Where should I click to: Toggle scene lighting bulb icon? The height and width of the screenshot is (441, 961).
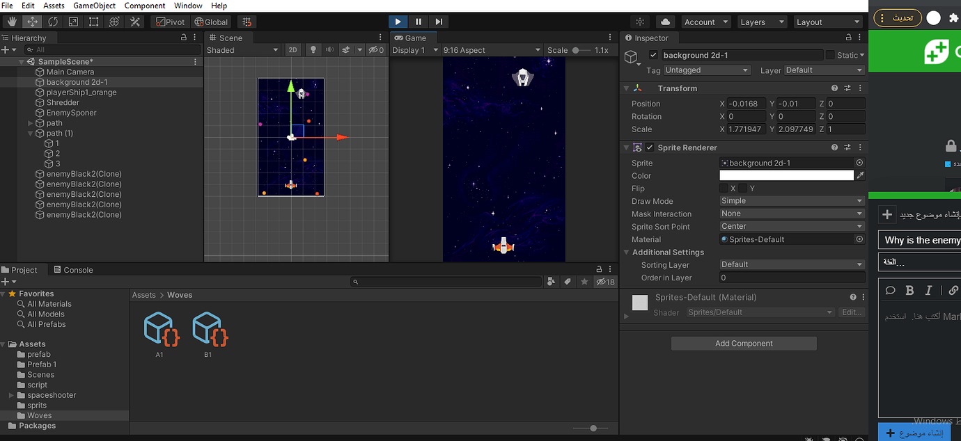click(x=313, y=50)
